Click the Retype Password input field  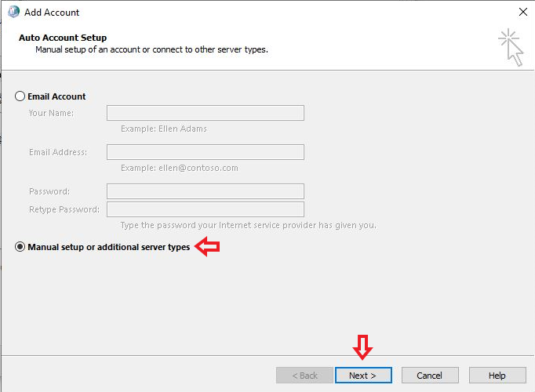click(206, 209)
